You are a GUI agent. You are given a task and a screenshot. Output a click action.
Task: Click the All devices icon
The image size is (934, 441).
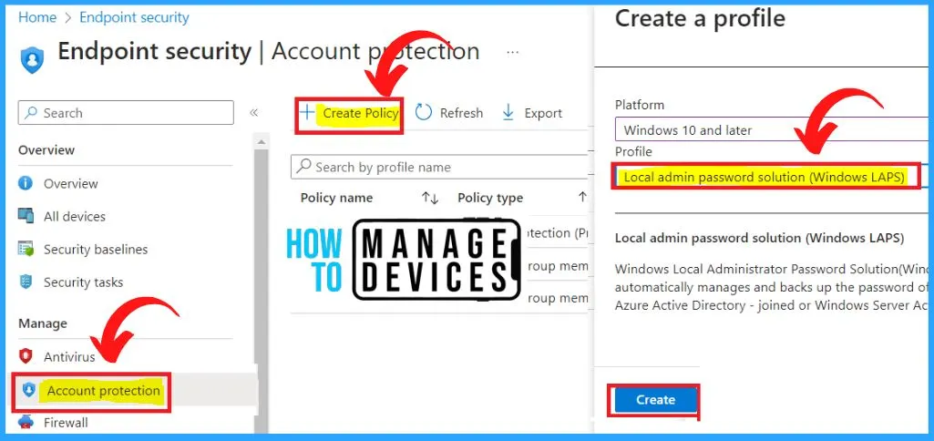coord(26,216)
